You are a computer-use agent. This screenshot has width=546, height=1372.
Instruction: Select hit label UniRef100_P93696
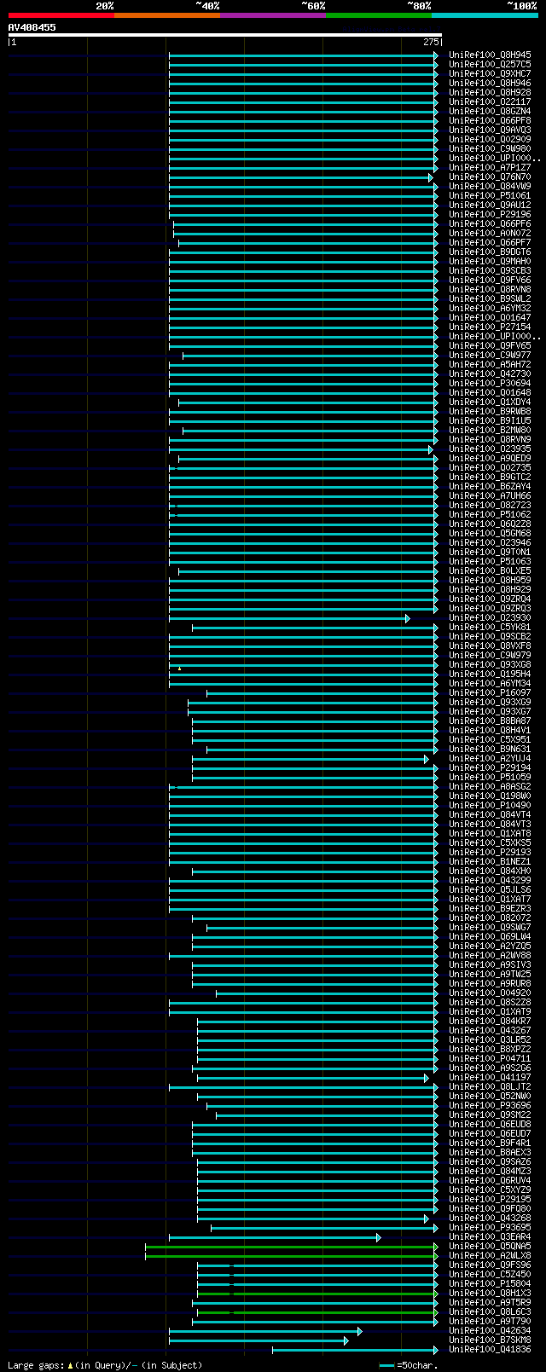tap(490, 1106)
